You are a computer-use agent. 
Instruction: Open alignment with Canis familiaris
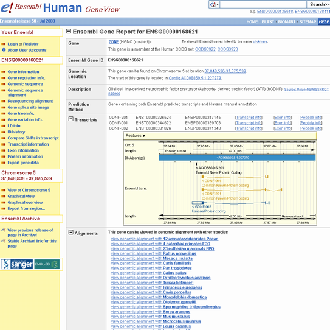(x=151, y=263)
